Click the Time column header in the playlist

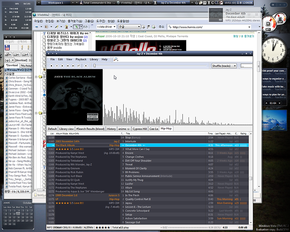210,134
